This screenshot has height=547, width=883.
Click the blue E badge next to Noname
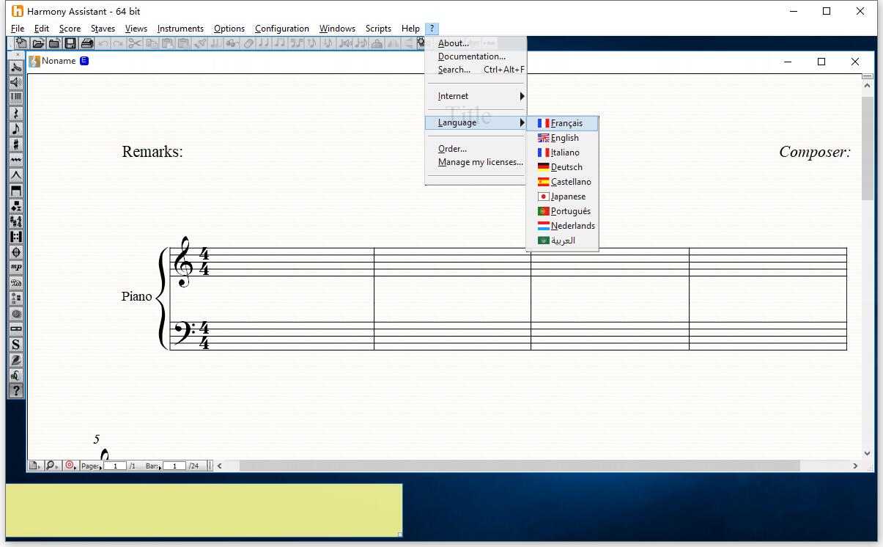click(x=84, y=61)
